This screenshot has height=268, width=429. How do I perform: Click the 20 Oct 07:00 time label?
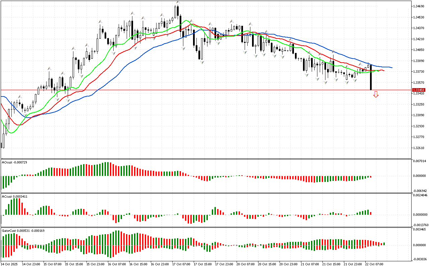coord(245,264)
